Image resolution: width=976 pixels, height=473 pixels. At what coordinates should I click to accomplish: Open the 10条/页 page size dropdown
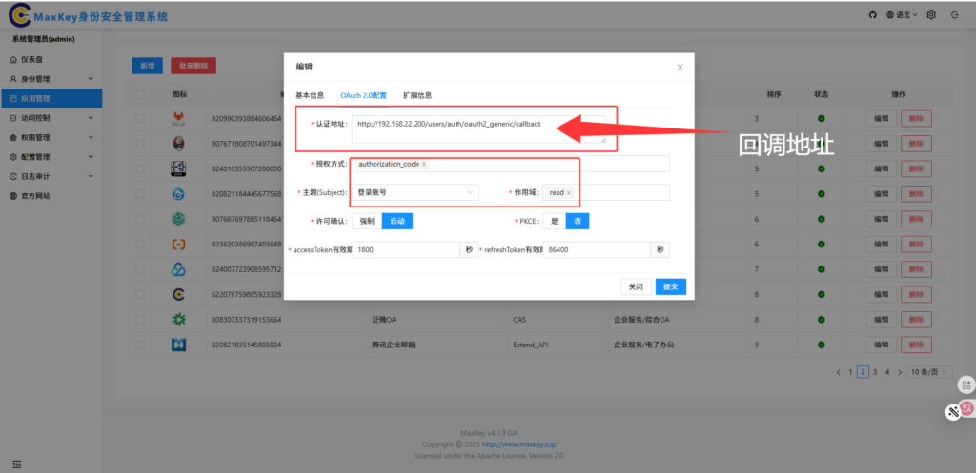(930, 372)
